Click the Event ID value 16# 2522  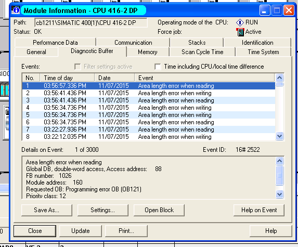tap(248, 150)
